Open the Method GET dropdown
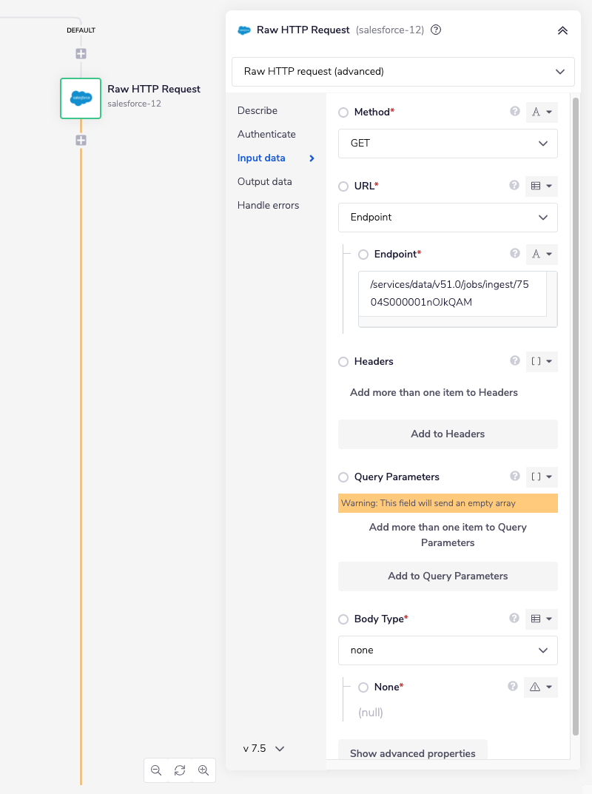 pyautogui.click(x=448, y=144)
